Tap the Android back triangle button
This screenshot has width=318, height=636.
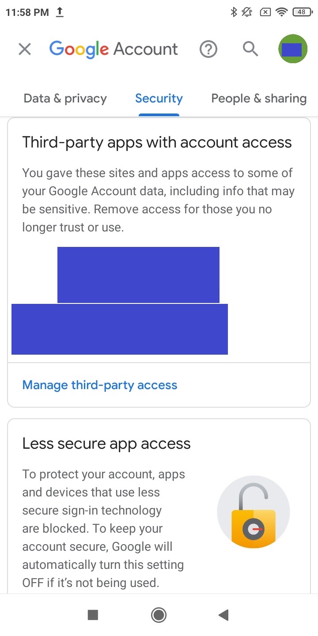click(x=223, y=615)
